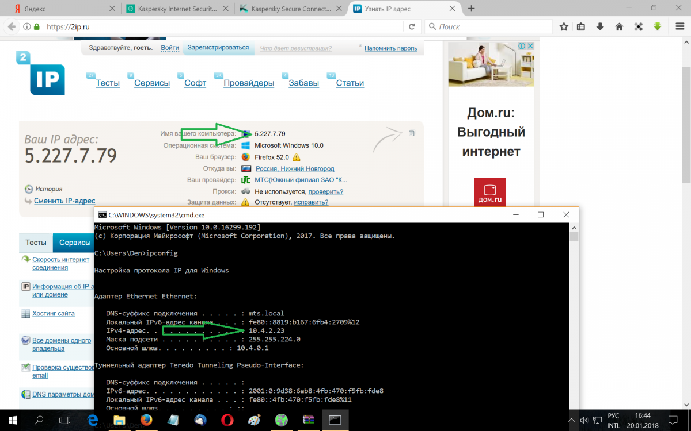691x431 pixels.
Task: Close the Дом.ru advertisement with X icon
Action: pos(530,46)
